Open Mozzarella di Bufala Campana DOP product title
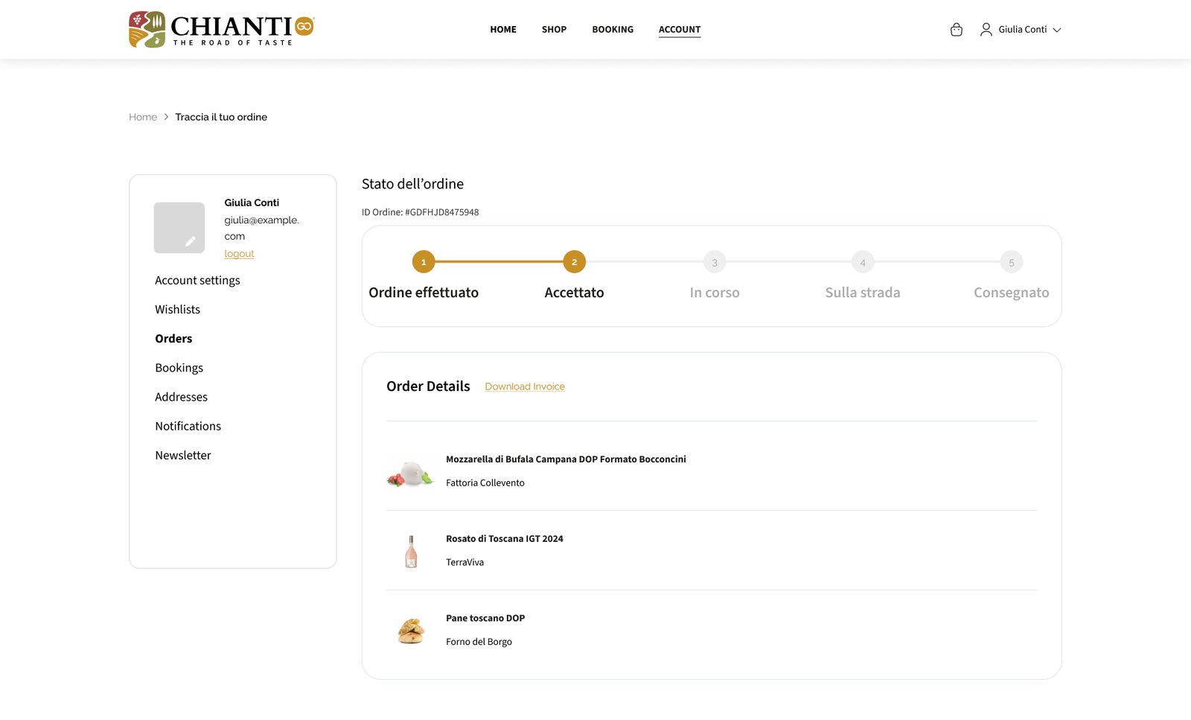 coord(566,459)
